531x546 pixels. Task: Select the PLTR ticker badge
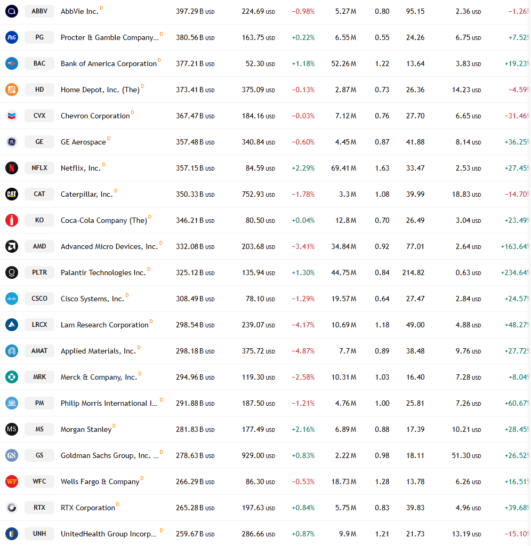[x=39, y=272]
